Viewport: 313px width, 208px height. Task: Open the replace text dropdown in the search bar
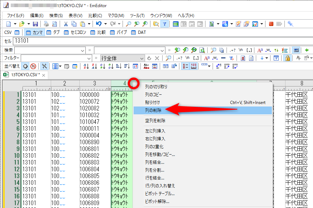point(162,51)
